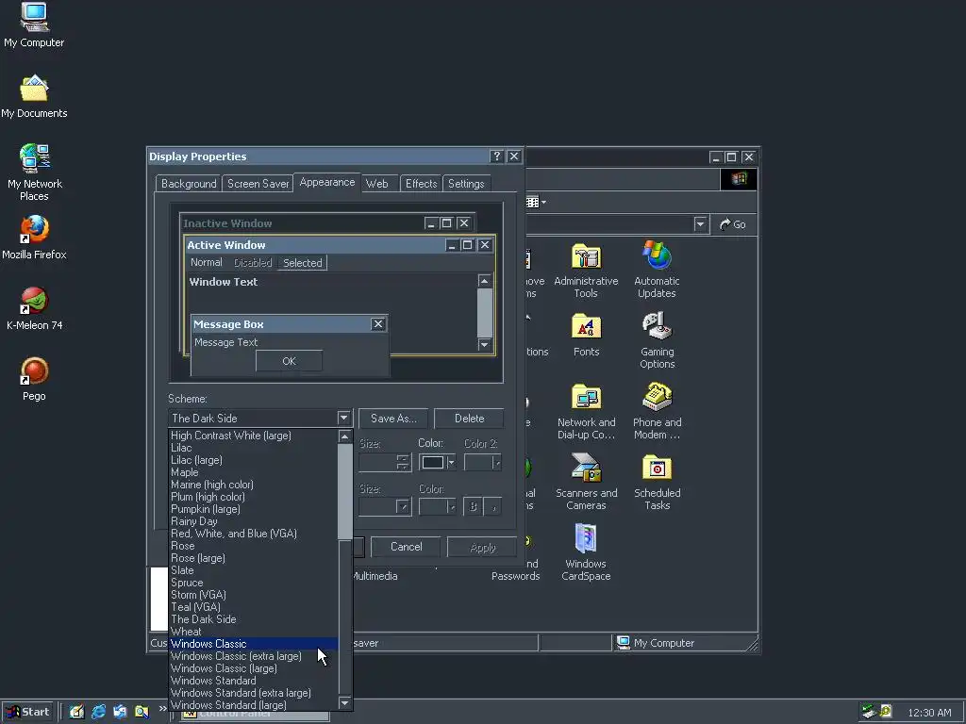
Task: Click the search folder quick launch icon
Action: point(142,712)
